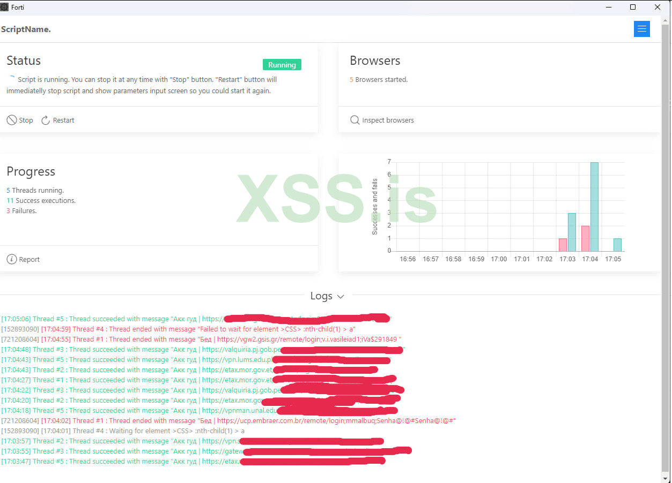
Task: Click "11 Success executions." text
Action: [x=41, y=200]
